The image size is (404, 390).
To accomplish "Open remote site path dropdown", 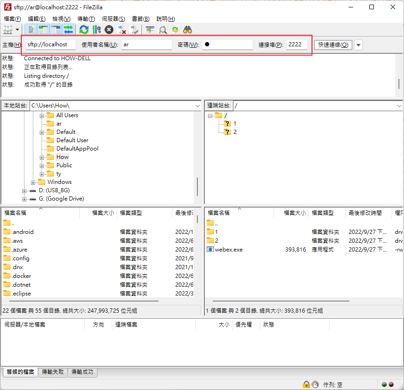I will click(399, 106).
